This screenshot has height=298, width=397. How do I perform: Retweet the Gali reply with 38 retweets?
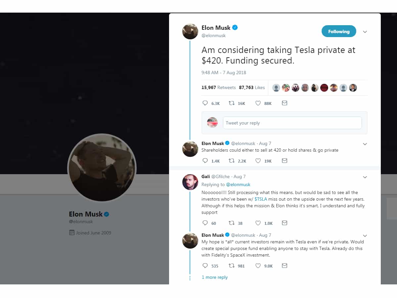click(232, 223)
